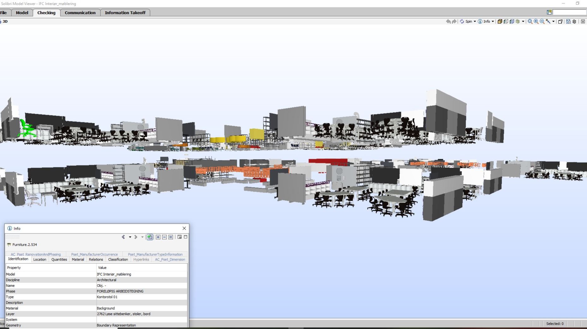Open the stacked layers icon
Image resolution: width=587 pixels, height=329 pixels.
(x=574, y=21)
